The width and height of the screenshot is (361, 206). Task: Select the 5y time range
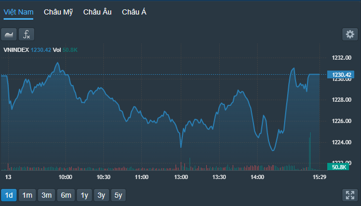click(118, 195)
